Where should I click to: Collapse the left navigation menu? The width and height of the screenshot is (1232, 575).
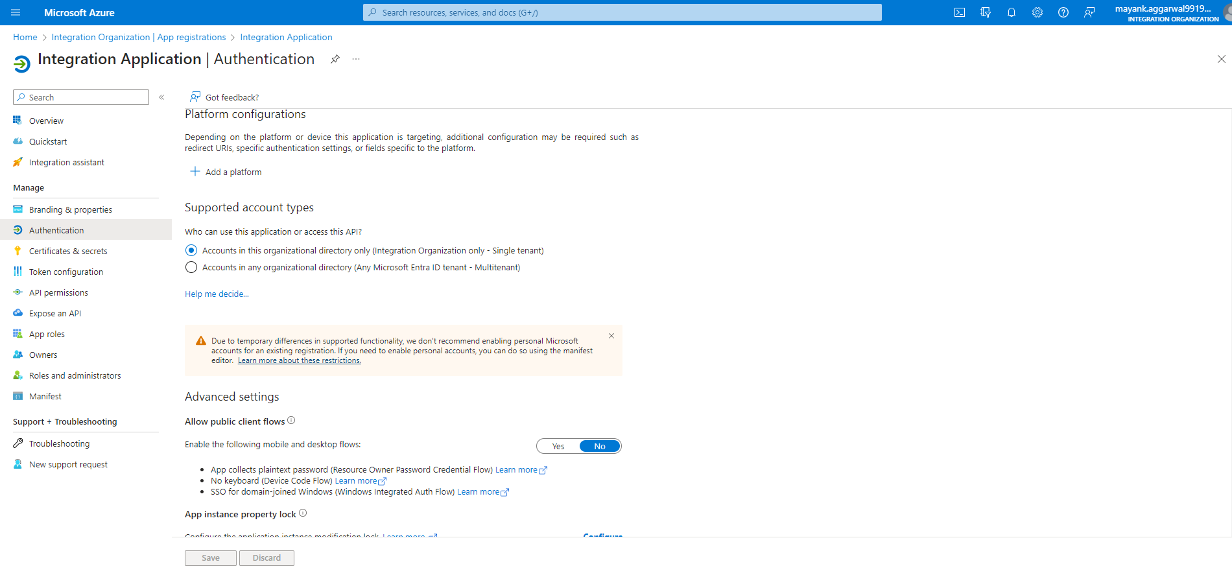[161, 97]
